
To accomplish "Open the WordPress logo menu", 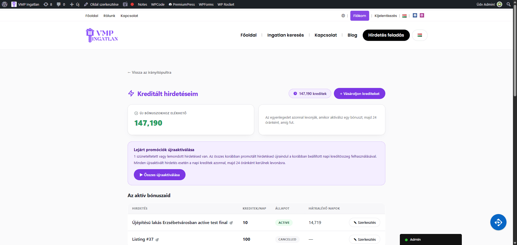I will (x=5, y=4).
